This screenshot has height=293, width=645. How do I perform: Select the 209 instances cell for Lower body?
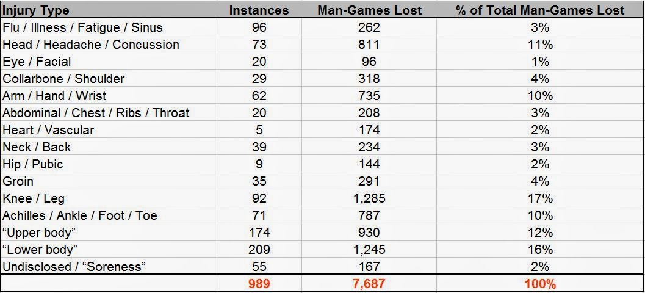tap(259, 250)
